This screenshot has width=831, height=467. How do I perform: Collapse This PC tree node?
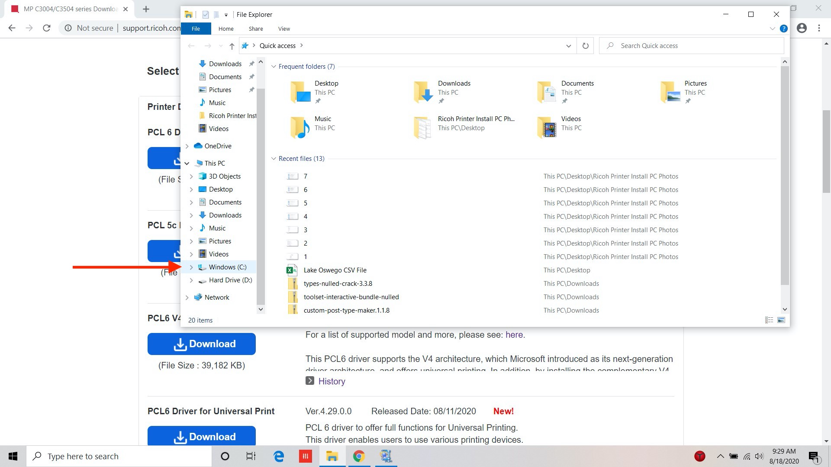coord(187,163)
